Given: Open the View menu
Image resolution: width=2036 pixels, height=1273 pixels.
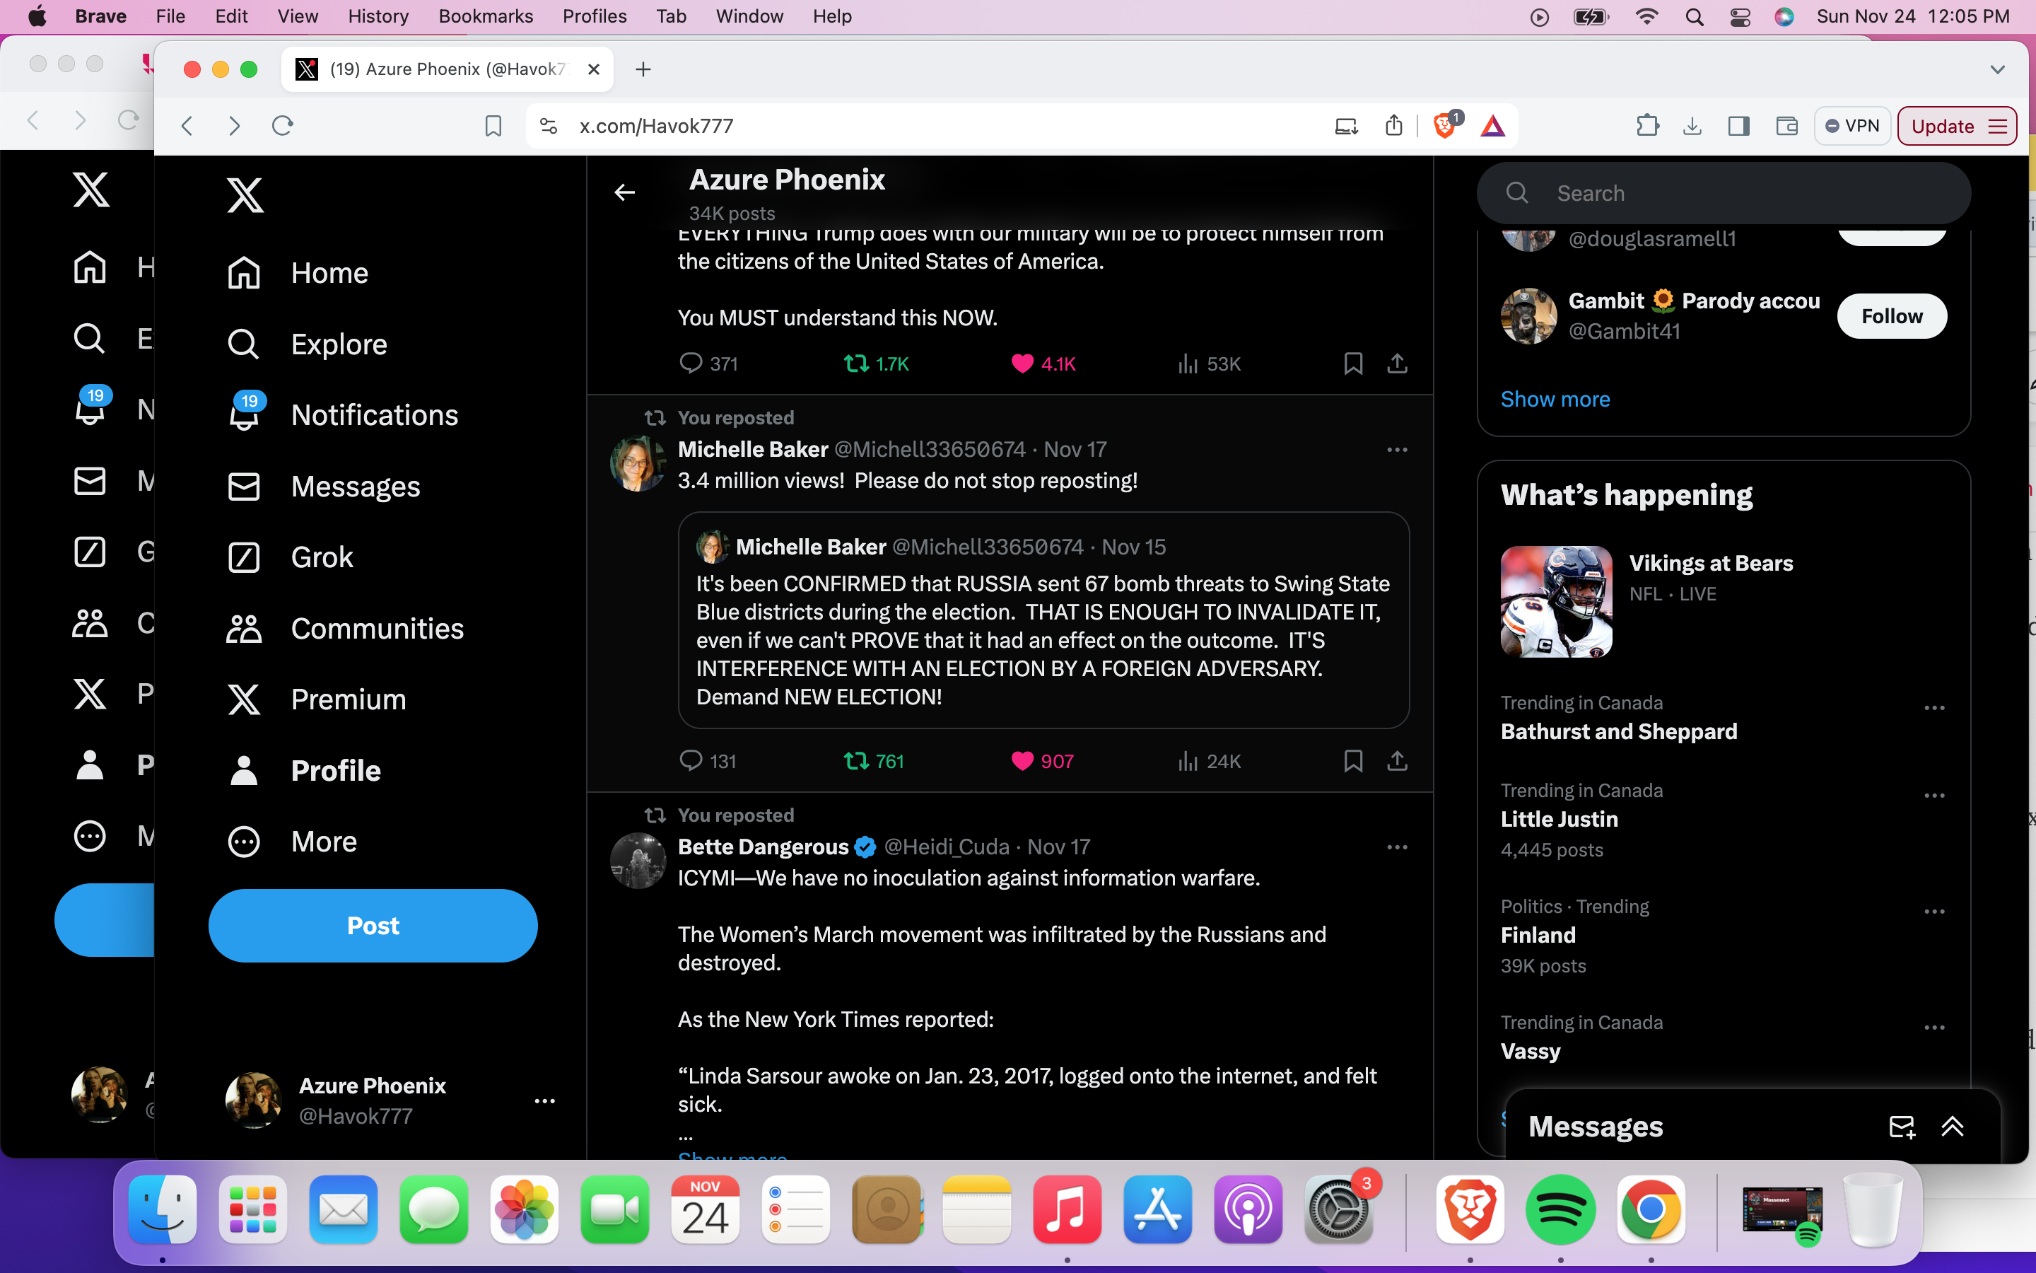Looking at the screenshot, I should pyautogui.click(x=298, y=16).
